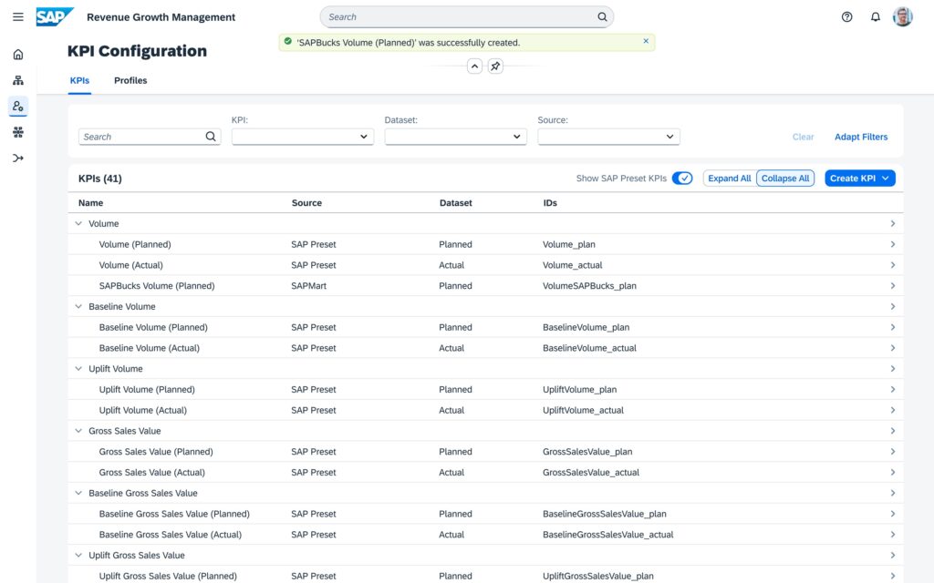Open details for Baseline Volume (Planned) row arrow
934x583 pixels.
892,327
